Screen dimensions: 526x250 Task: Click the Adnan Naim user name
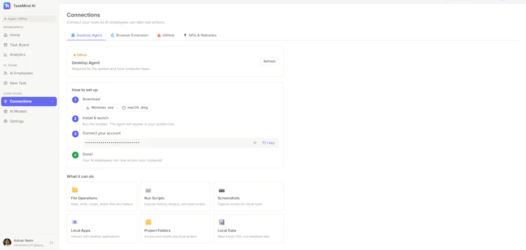(24, 241)
